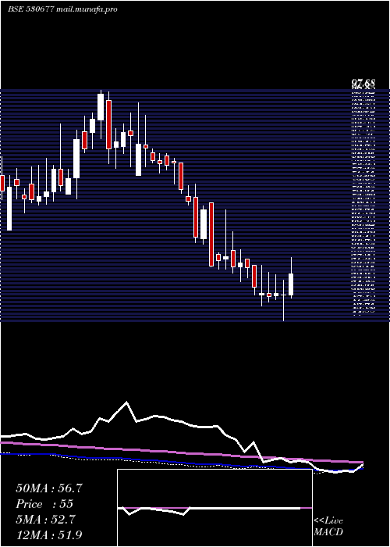The width and height of the screenshot is (390, 547).
Task: Select the 50MA : 56.7 label
Action: 49,488
